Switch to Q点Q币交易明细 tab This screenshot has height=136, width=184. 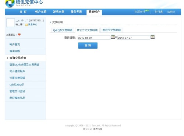pyautogui.click(x=63, y=30)
